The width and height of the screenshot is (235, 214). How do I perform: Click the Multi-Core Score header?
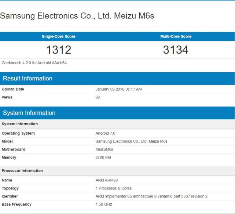click(176, 36)
